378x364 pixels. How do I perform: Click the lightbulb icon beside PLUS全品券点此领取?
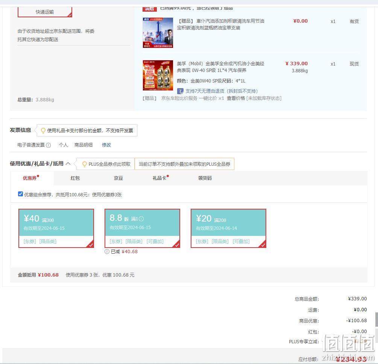coord(84,164)
